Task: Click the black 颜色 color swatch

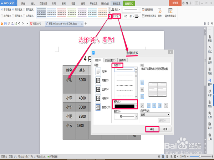Action: (x=124, y=106)
